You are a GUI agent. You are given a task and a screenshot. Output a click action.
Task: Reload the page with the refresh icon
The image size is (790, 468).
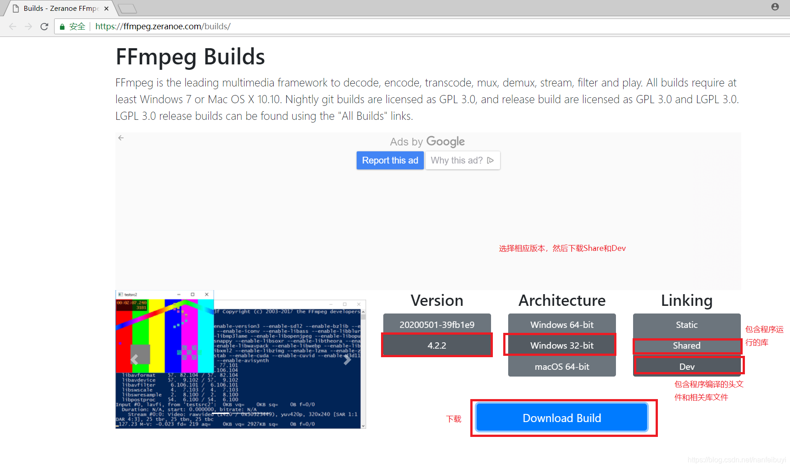[44, 27]
